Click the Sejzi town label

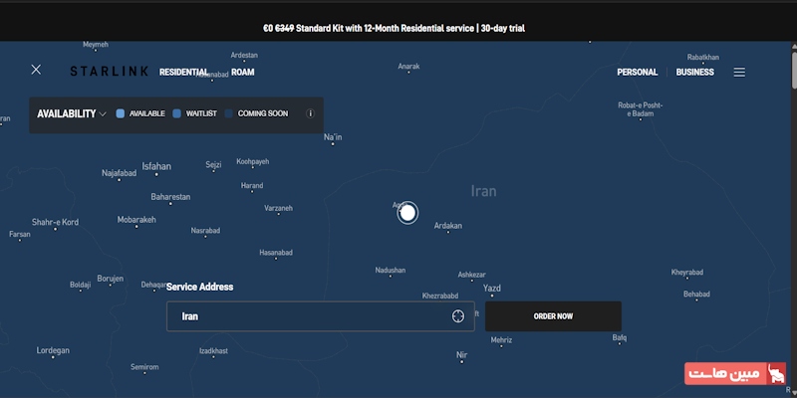click(x=213, y=164)
